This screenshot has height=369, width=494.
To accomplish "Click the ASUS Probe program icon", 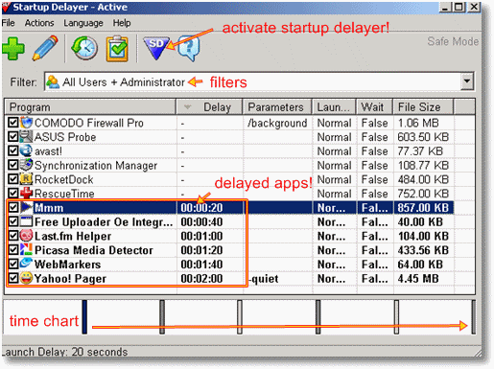I will [x=26, y=137].
